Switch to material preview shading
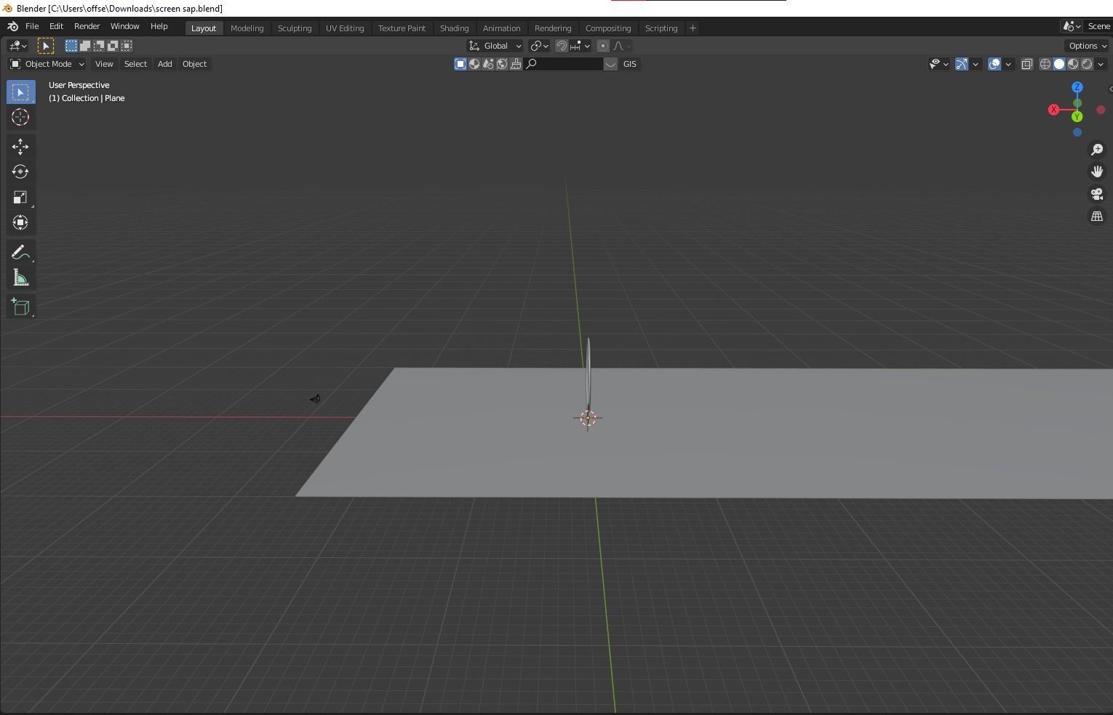The image size is (1113, 715). click(1073, 64)
